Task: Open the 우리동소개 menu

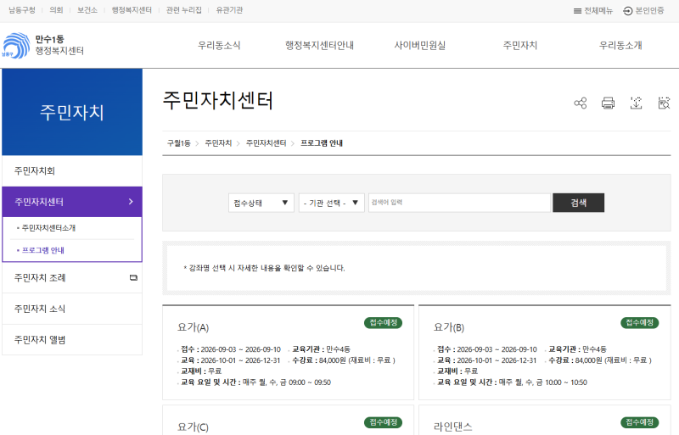Action: pyautogui.click(x=620, y=45)
